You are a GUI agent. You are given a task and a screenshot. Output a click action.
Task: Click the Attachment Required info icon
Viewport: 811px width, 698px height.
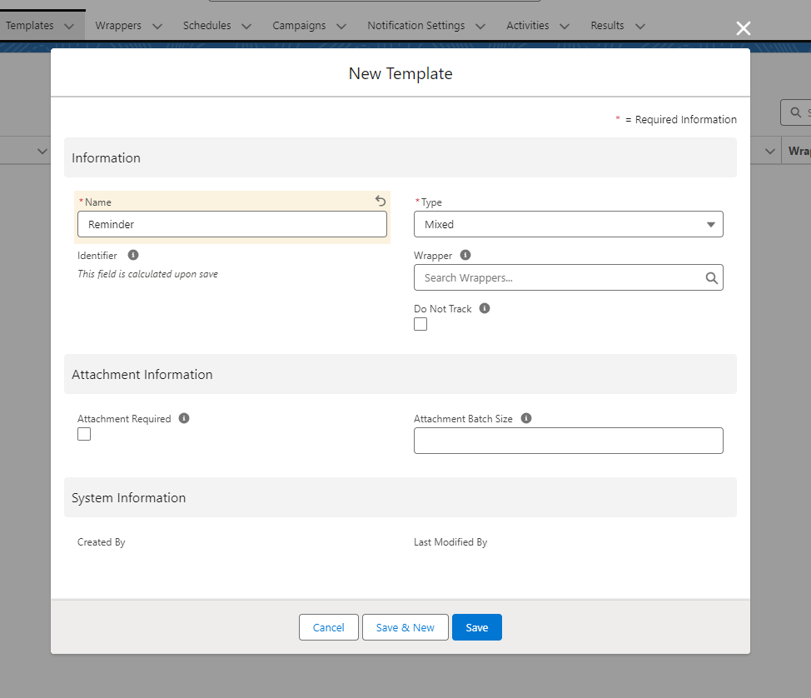coord(184,419)
